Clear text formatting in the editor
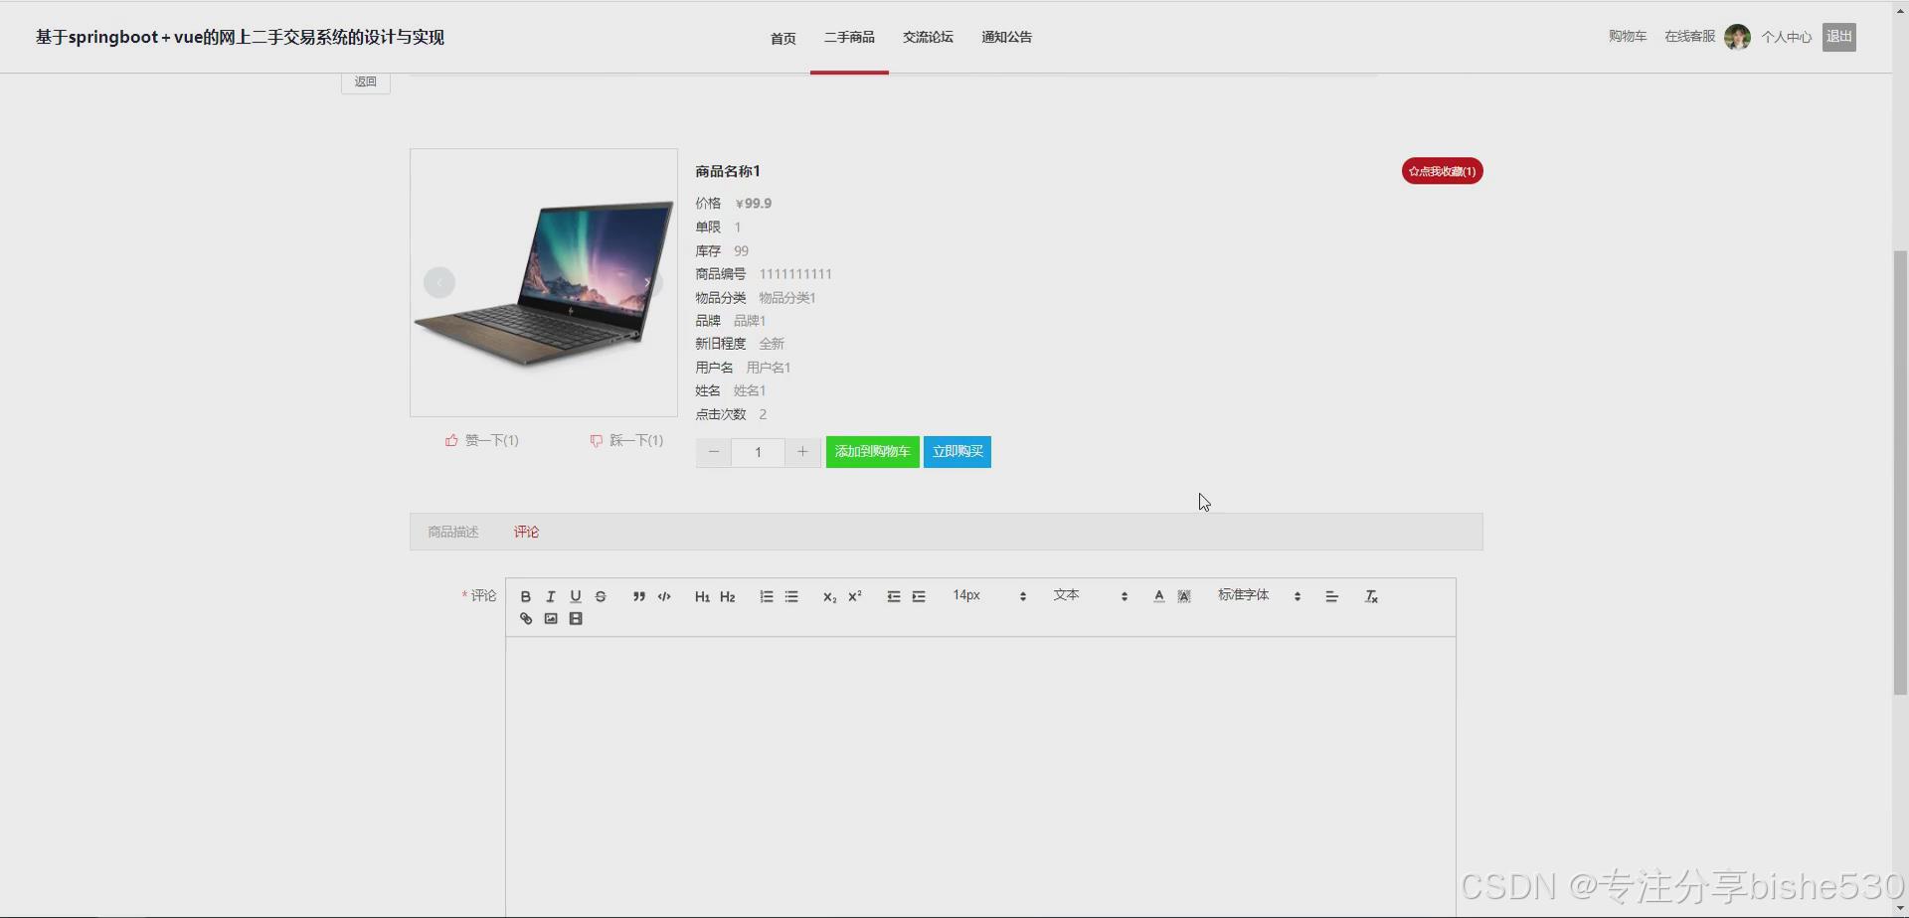 pyautogui.click(x=1371, y=596)
